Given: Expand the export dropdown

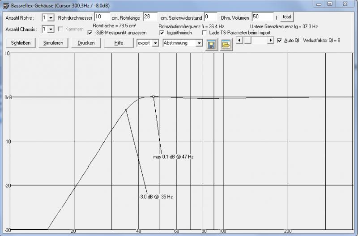Looking at the screenshot, I should click(155, 43).
